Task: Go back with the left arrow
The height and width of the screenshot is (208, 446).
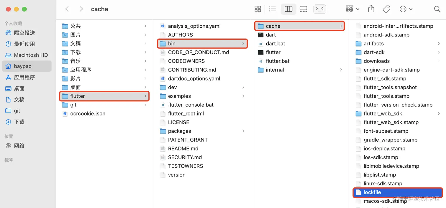Action: (67, 9)
